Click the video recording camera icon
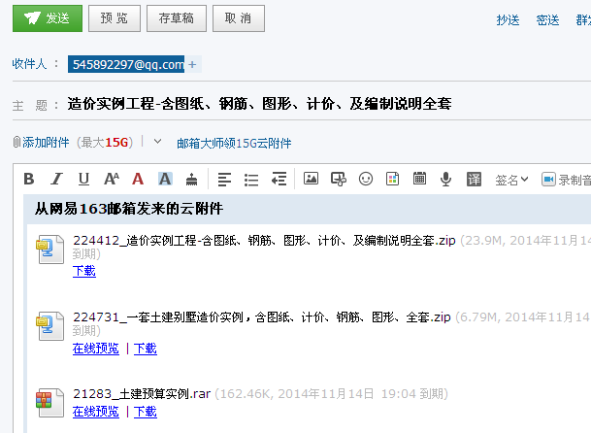The width and height of the screenshot is (591, 433). 548,180
